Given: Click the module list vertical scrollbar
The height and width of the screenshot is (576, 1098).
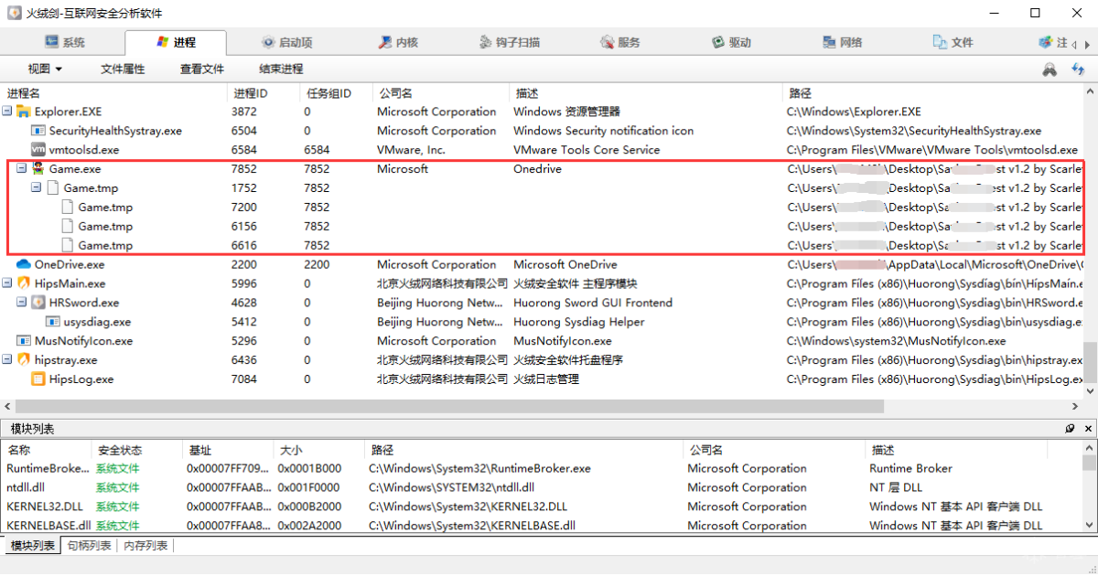Looking at the screenshot, I should point(1090,485).
